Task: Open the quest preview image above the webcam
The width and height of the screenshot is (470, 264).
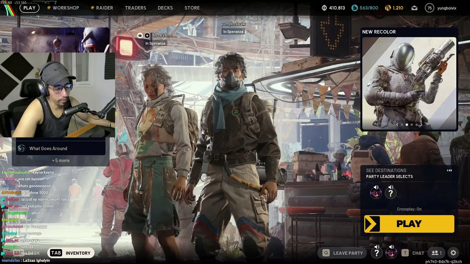Action: click(x=61, y=40)
